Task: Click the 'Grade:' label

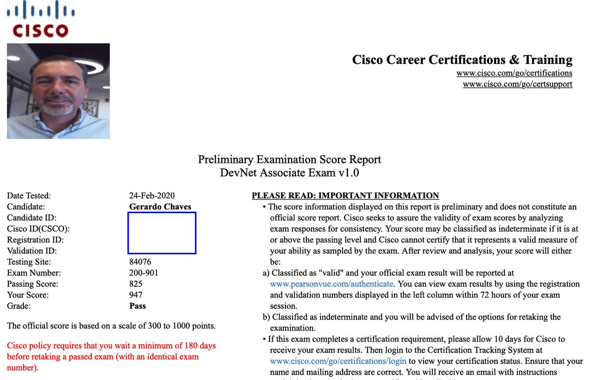Action: pyautogui.click(x=19, y=306)
